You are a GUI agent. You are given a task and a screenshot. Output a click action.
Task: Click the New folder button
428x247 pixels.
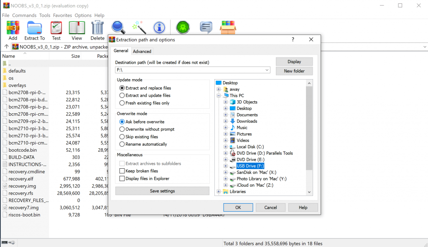click(x=294, y=71)
